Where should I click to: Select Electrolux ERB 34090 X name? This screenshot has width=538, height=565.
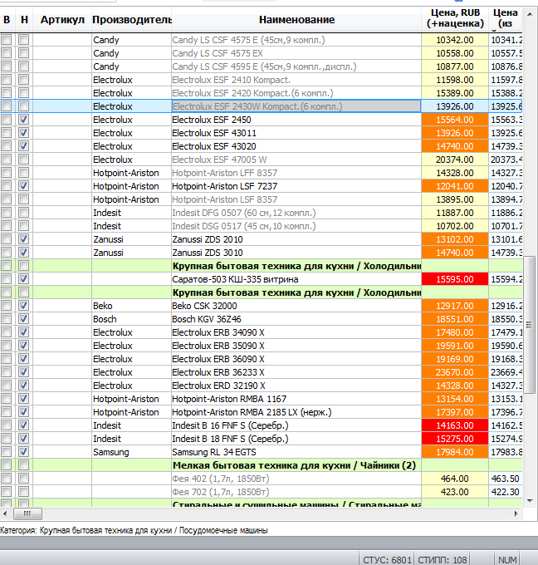click(x=296, y=332)
